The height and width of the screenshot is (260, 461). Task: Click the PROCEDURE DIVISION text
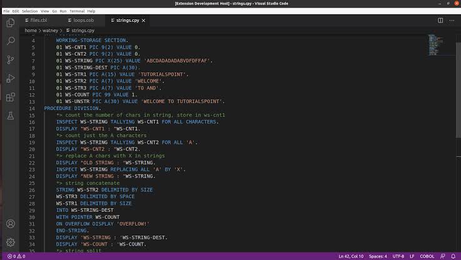click(x=73, y=108)
